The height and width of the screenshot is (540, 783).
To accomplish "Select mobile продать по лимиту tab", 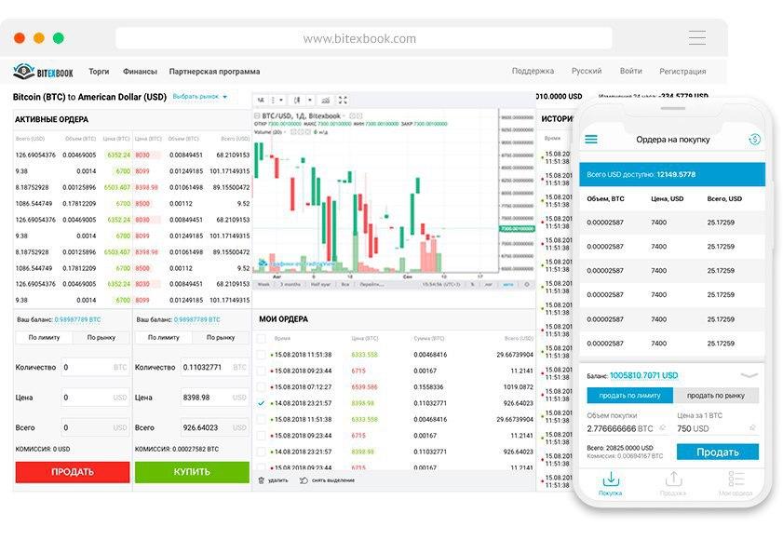I will [629, 395].
